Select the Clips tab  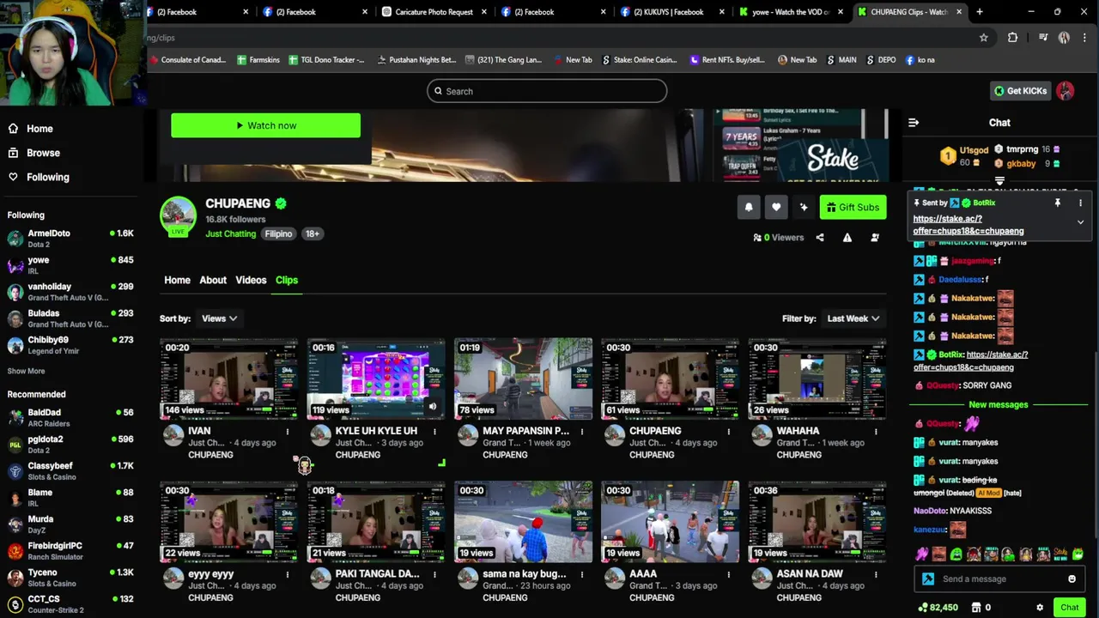(x=287, y=280)
